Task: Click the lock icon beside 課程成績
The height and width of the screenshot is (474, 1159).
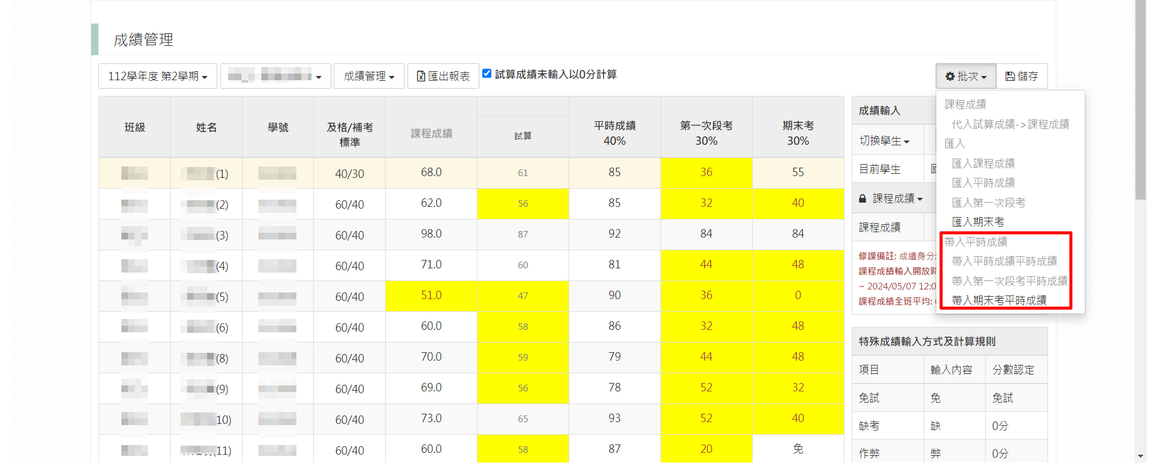Action: click(863, 198)
